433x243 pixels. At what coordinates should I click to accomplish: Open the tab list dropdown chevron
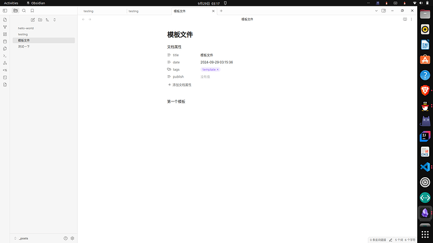click(x=376, y=11)
